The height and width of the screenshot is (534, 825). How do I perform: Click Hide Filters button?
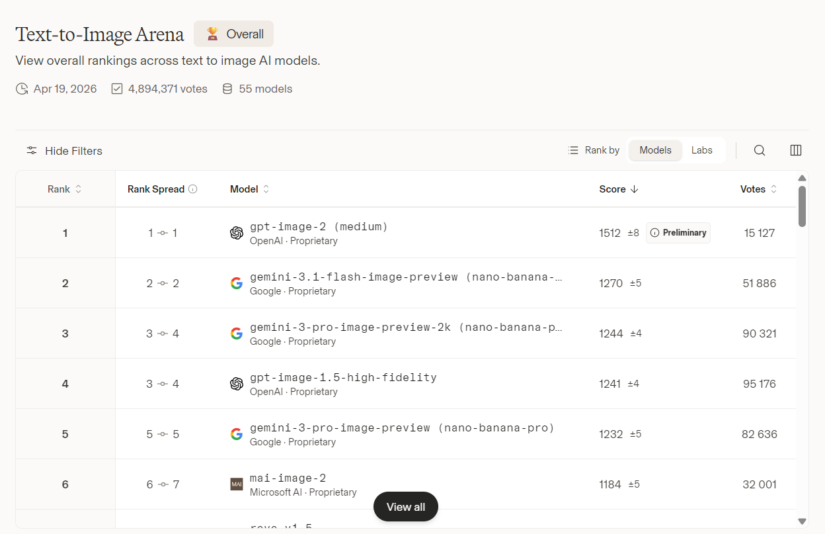(64, 151)
